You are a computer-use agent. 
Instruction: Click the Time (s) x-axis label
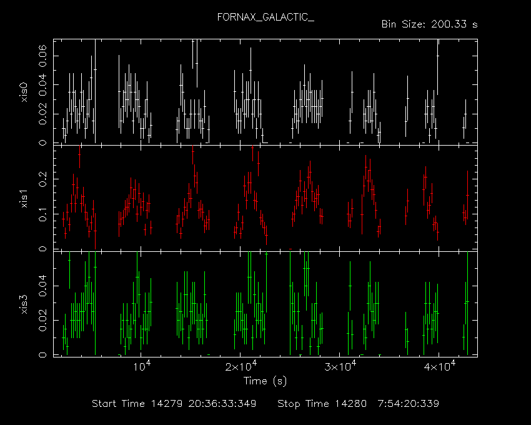click(x=265, y=381)
